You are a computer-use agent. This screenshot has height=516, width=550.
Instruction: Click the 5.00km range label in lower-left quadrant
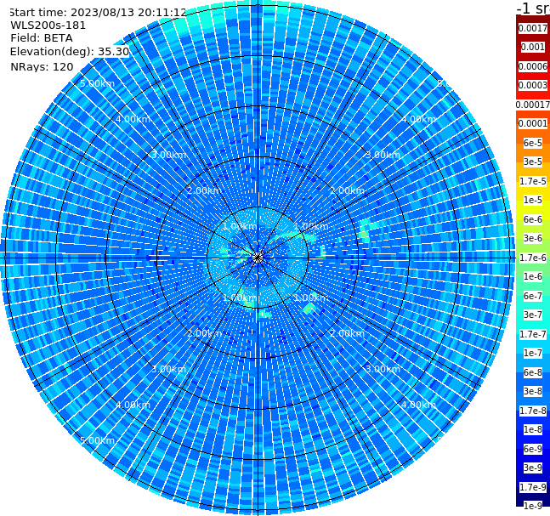pos(97,440)
